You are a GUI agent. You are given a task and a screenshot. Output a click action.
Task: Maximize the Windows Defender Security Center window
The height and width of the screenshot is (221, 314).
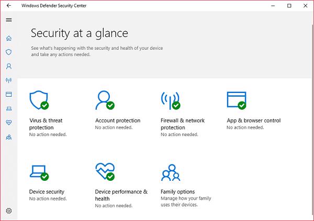pos(289,6)
